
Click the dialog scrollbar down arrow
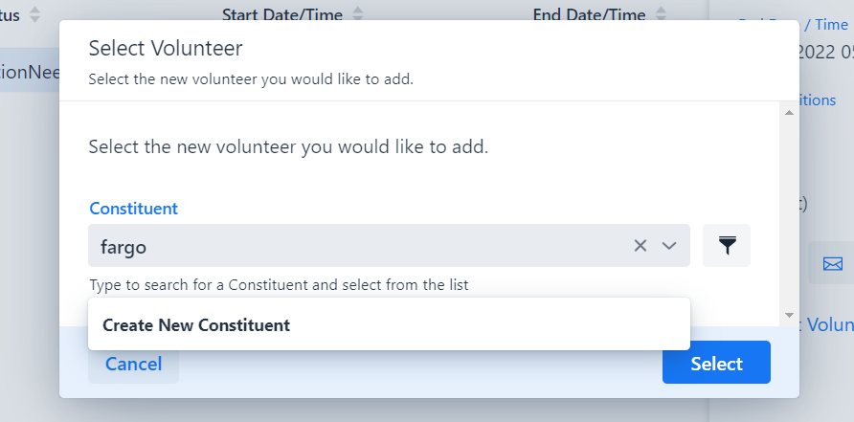click(x=789, y=315)
